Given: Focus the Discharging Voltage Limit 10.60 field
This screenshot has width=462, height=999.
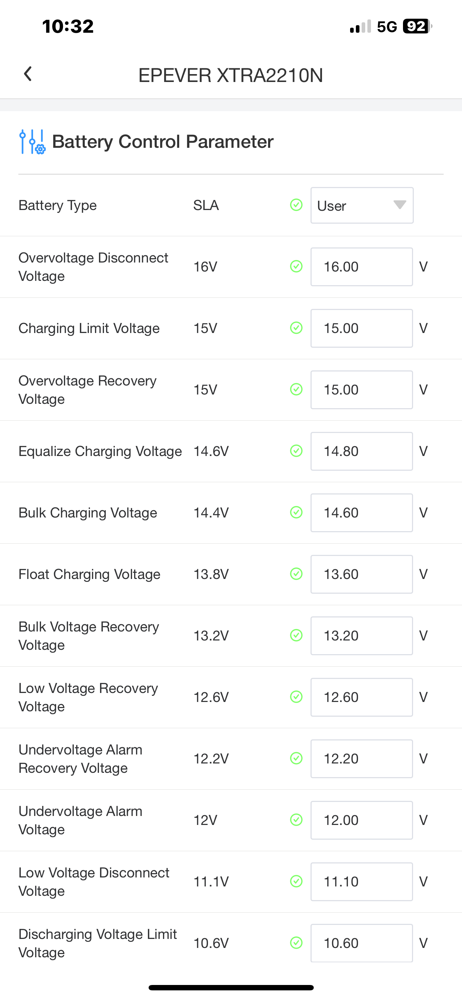Looking at the screenshot, I should 361,943.
